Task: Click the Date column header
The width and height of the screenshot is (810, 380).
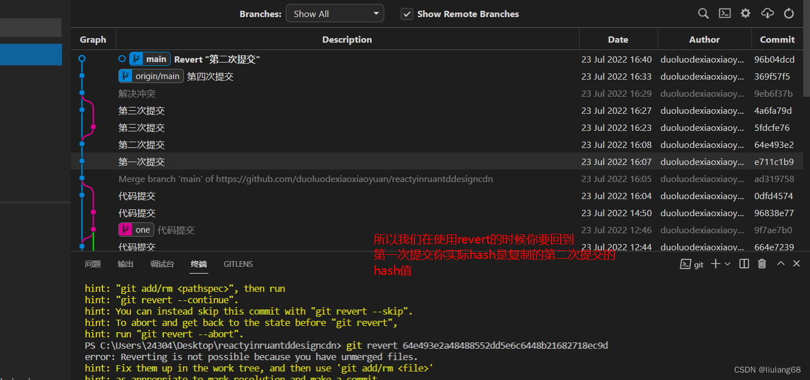Action: point(618,39)
